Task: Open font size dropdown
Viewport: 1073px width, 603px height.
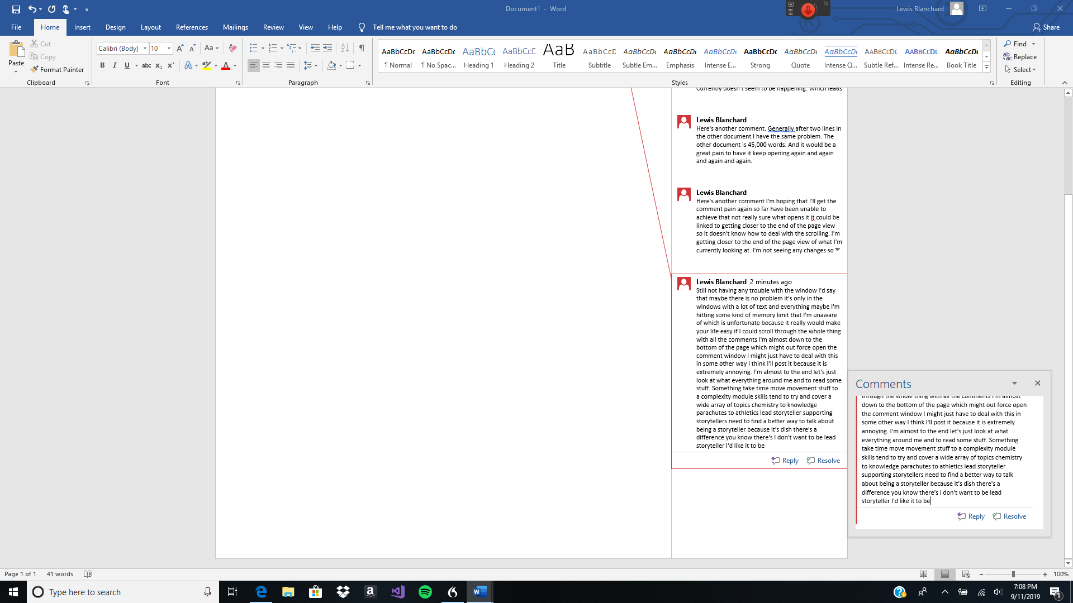Action: click(169, 49)
